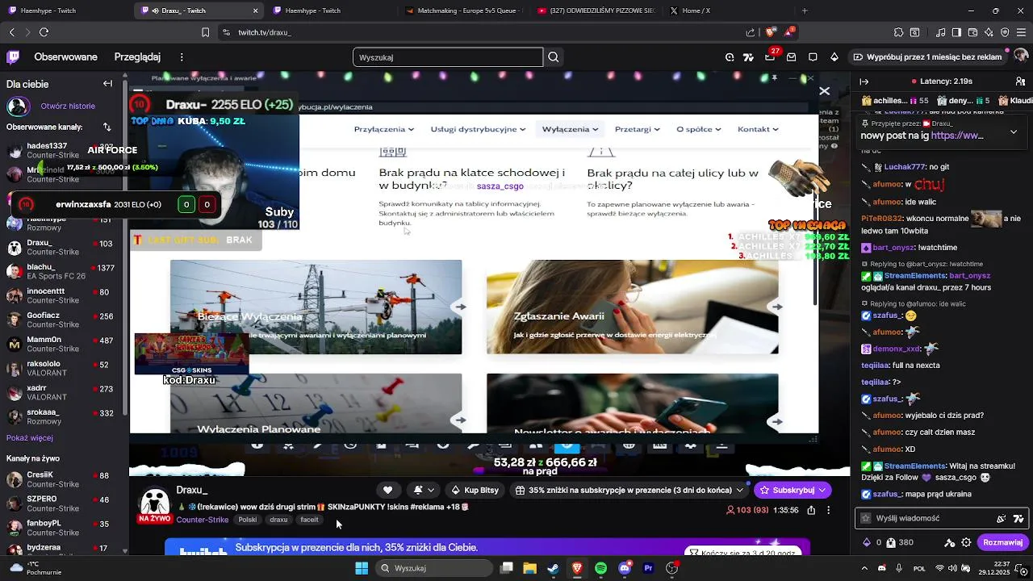Open the chat settings gear icon
1033x581 pixels.
(x=966, y=543)
